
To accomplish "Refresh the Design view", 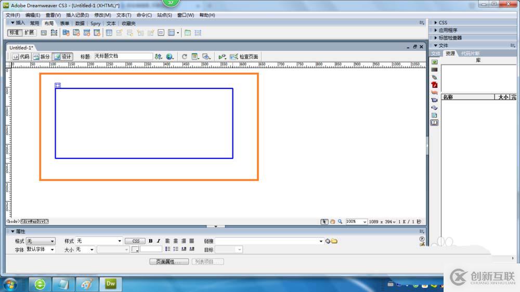I will point(185,57).
